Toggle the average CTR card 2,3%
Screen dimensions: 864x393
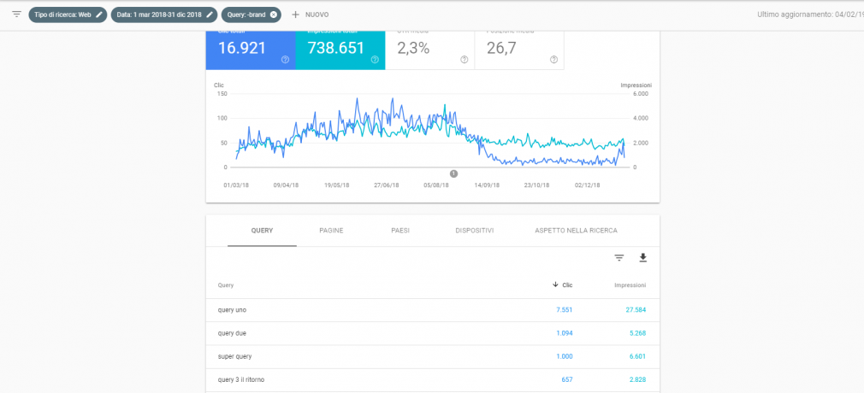429,50
